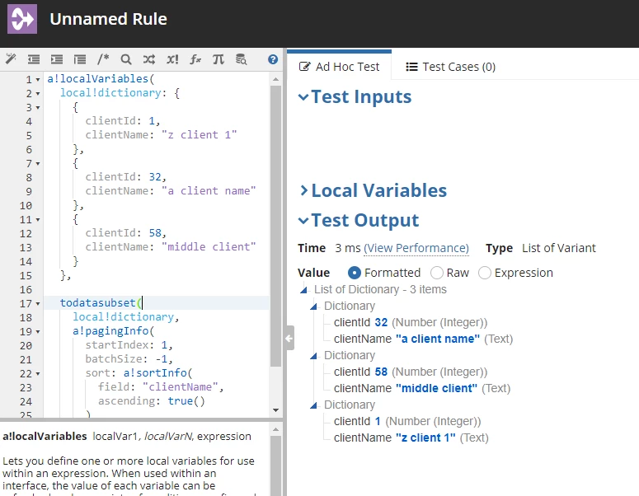The width and height of the screenshot is (639, 496).
Task: Open the View Performance link
Action: click(x=416, y=248)
